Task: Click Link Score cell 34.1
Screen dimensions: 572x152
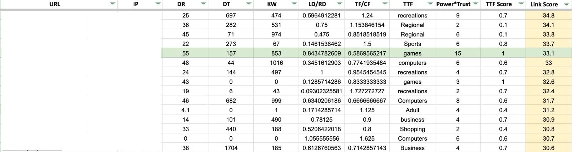Action: tap(548, 25)
